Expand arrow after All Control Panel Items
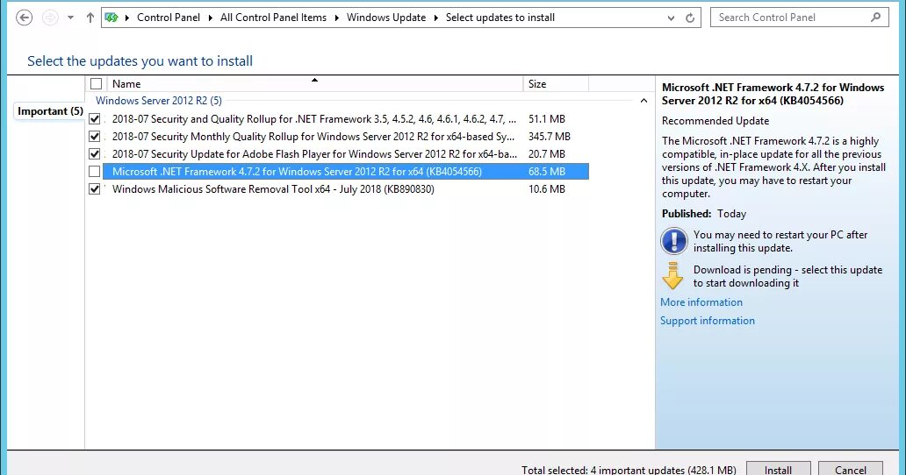Screen dimensions: 906x475 click(x=337, y=18)
